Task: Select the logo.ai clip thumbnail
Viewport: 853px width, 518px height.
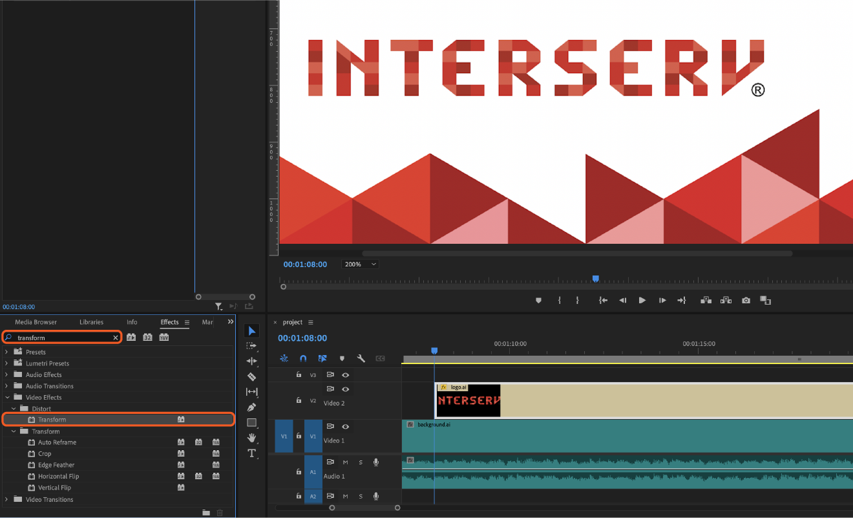Action: click(469, 401)
